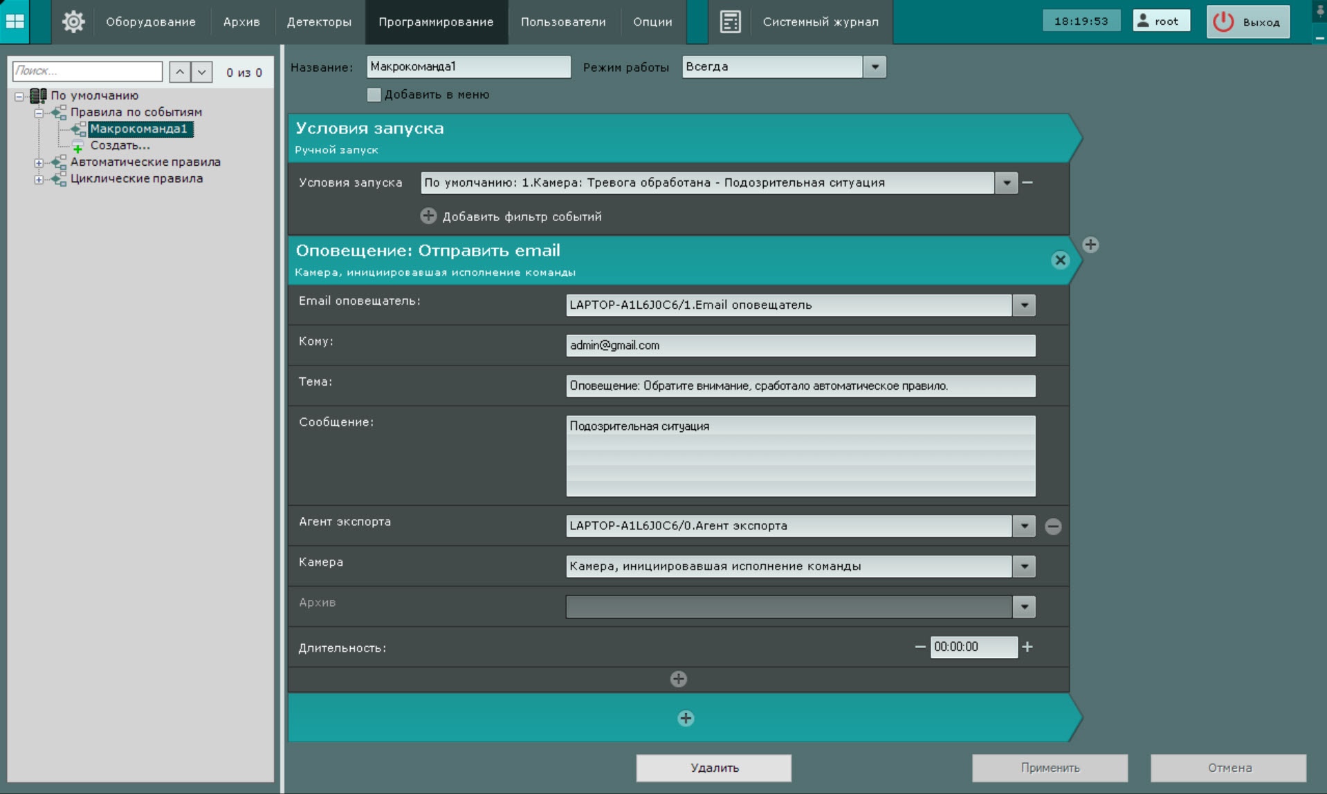The height and width of the screenshot is (794, 1327).
Task: Expand the 'Циклические правила' tree node
Action: (x=39, y=179)
